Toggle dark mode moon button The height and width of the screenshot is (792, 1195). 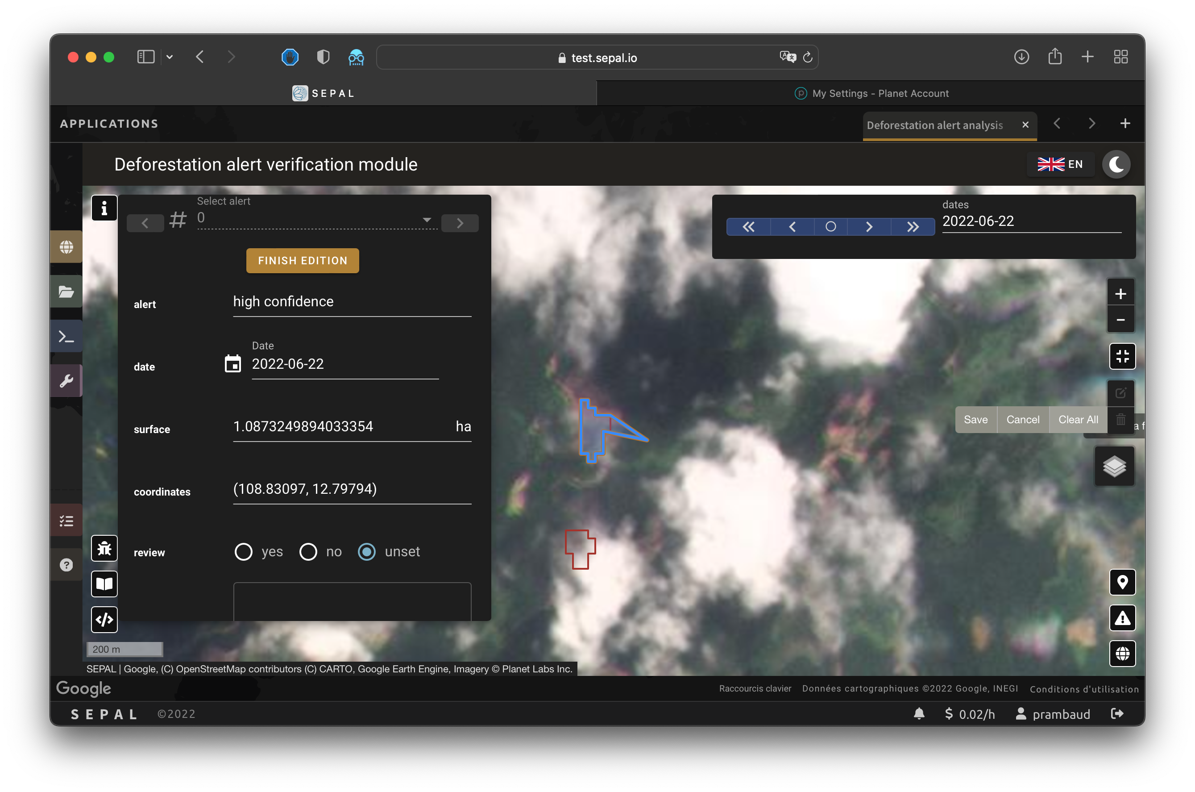click(x=1116, y=164)
